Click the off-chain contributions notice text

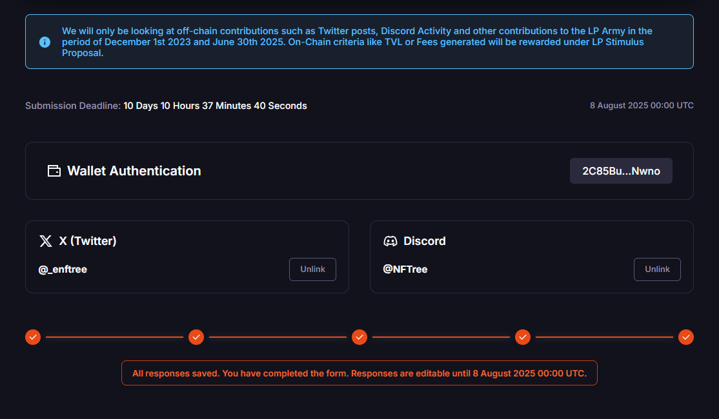[357, 42]
